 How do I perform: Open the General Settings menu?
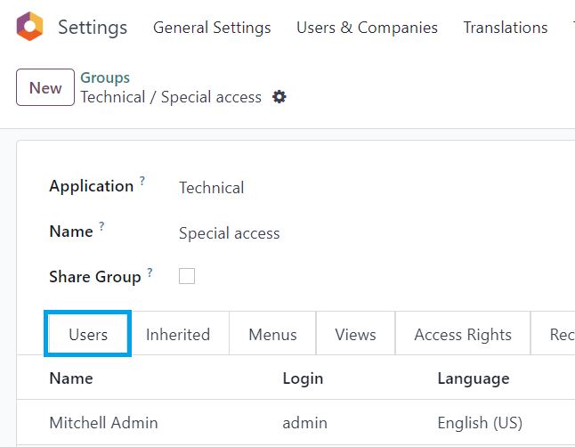pos(212,28)
